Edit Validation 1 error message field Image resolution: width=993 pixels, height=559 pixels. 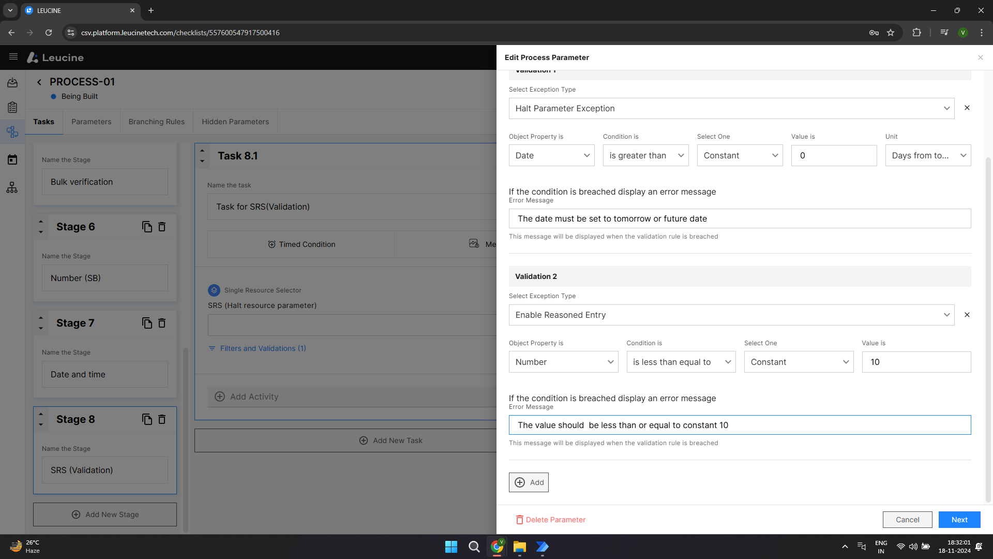click(740, 218)
